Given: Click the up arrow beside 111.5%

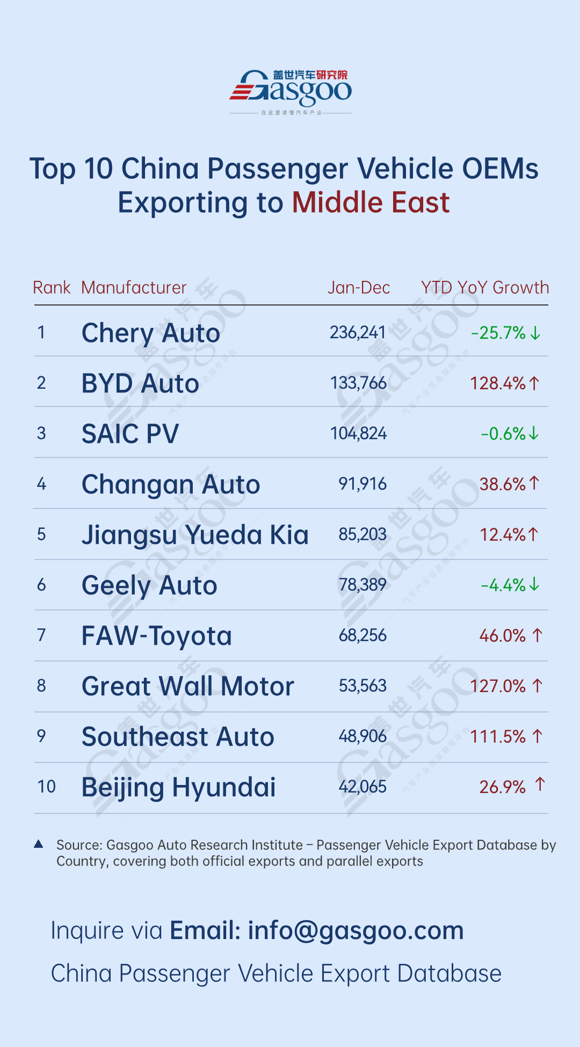Looking at the screenshot, I should point(537,736).
